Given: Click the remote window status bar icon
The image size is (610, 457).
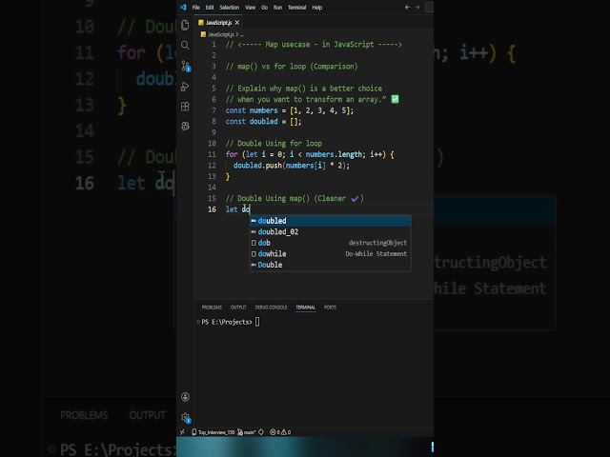Looking at the screenshot, I should [182, 432].
